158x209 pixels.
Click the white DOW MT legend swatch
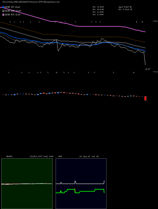coord(3,11)
